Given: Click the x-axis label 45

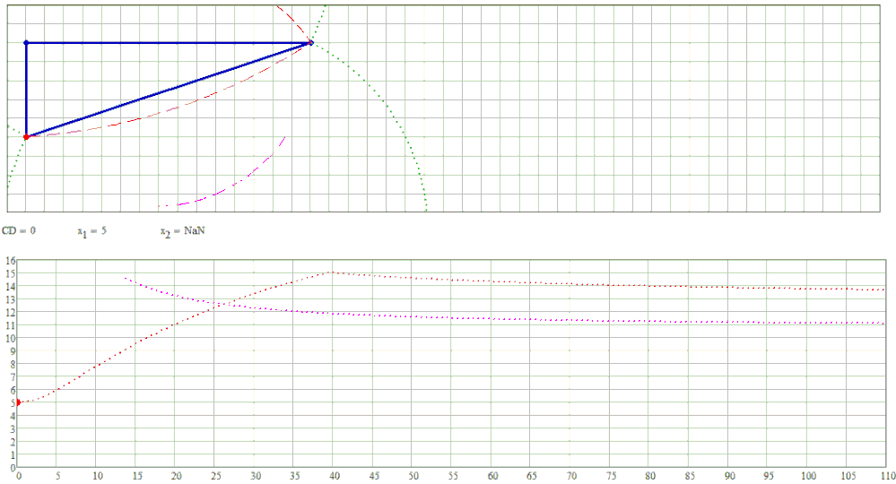Looking at the screenshot, I should click(374, 475).
